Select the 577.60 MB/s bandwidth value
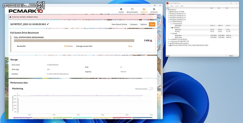 [69, 46]
